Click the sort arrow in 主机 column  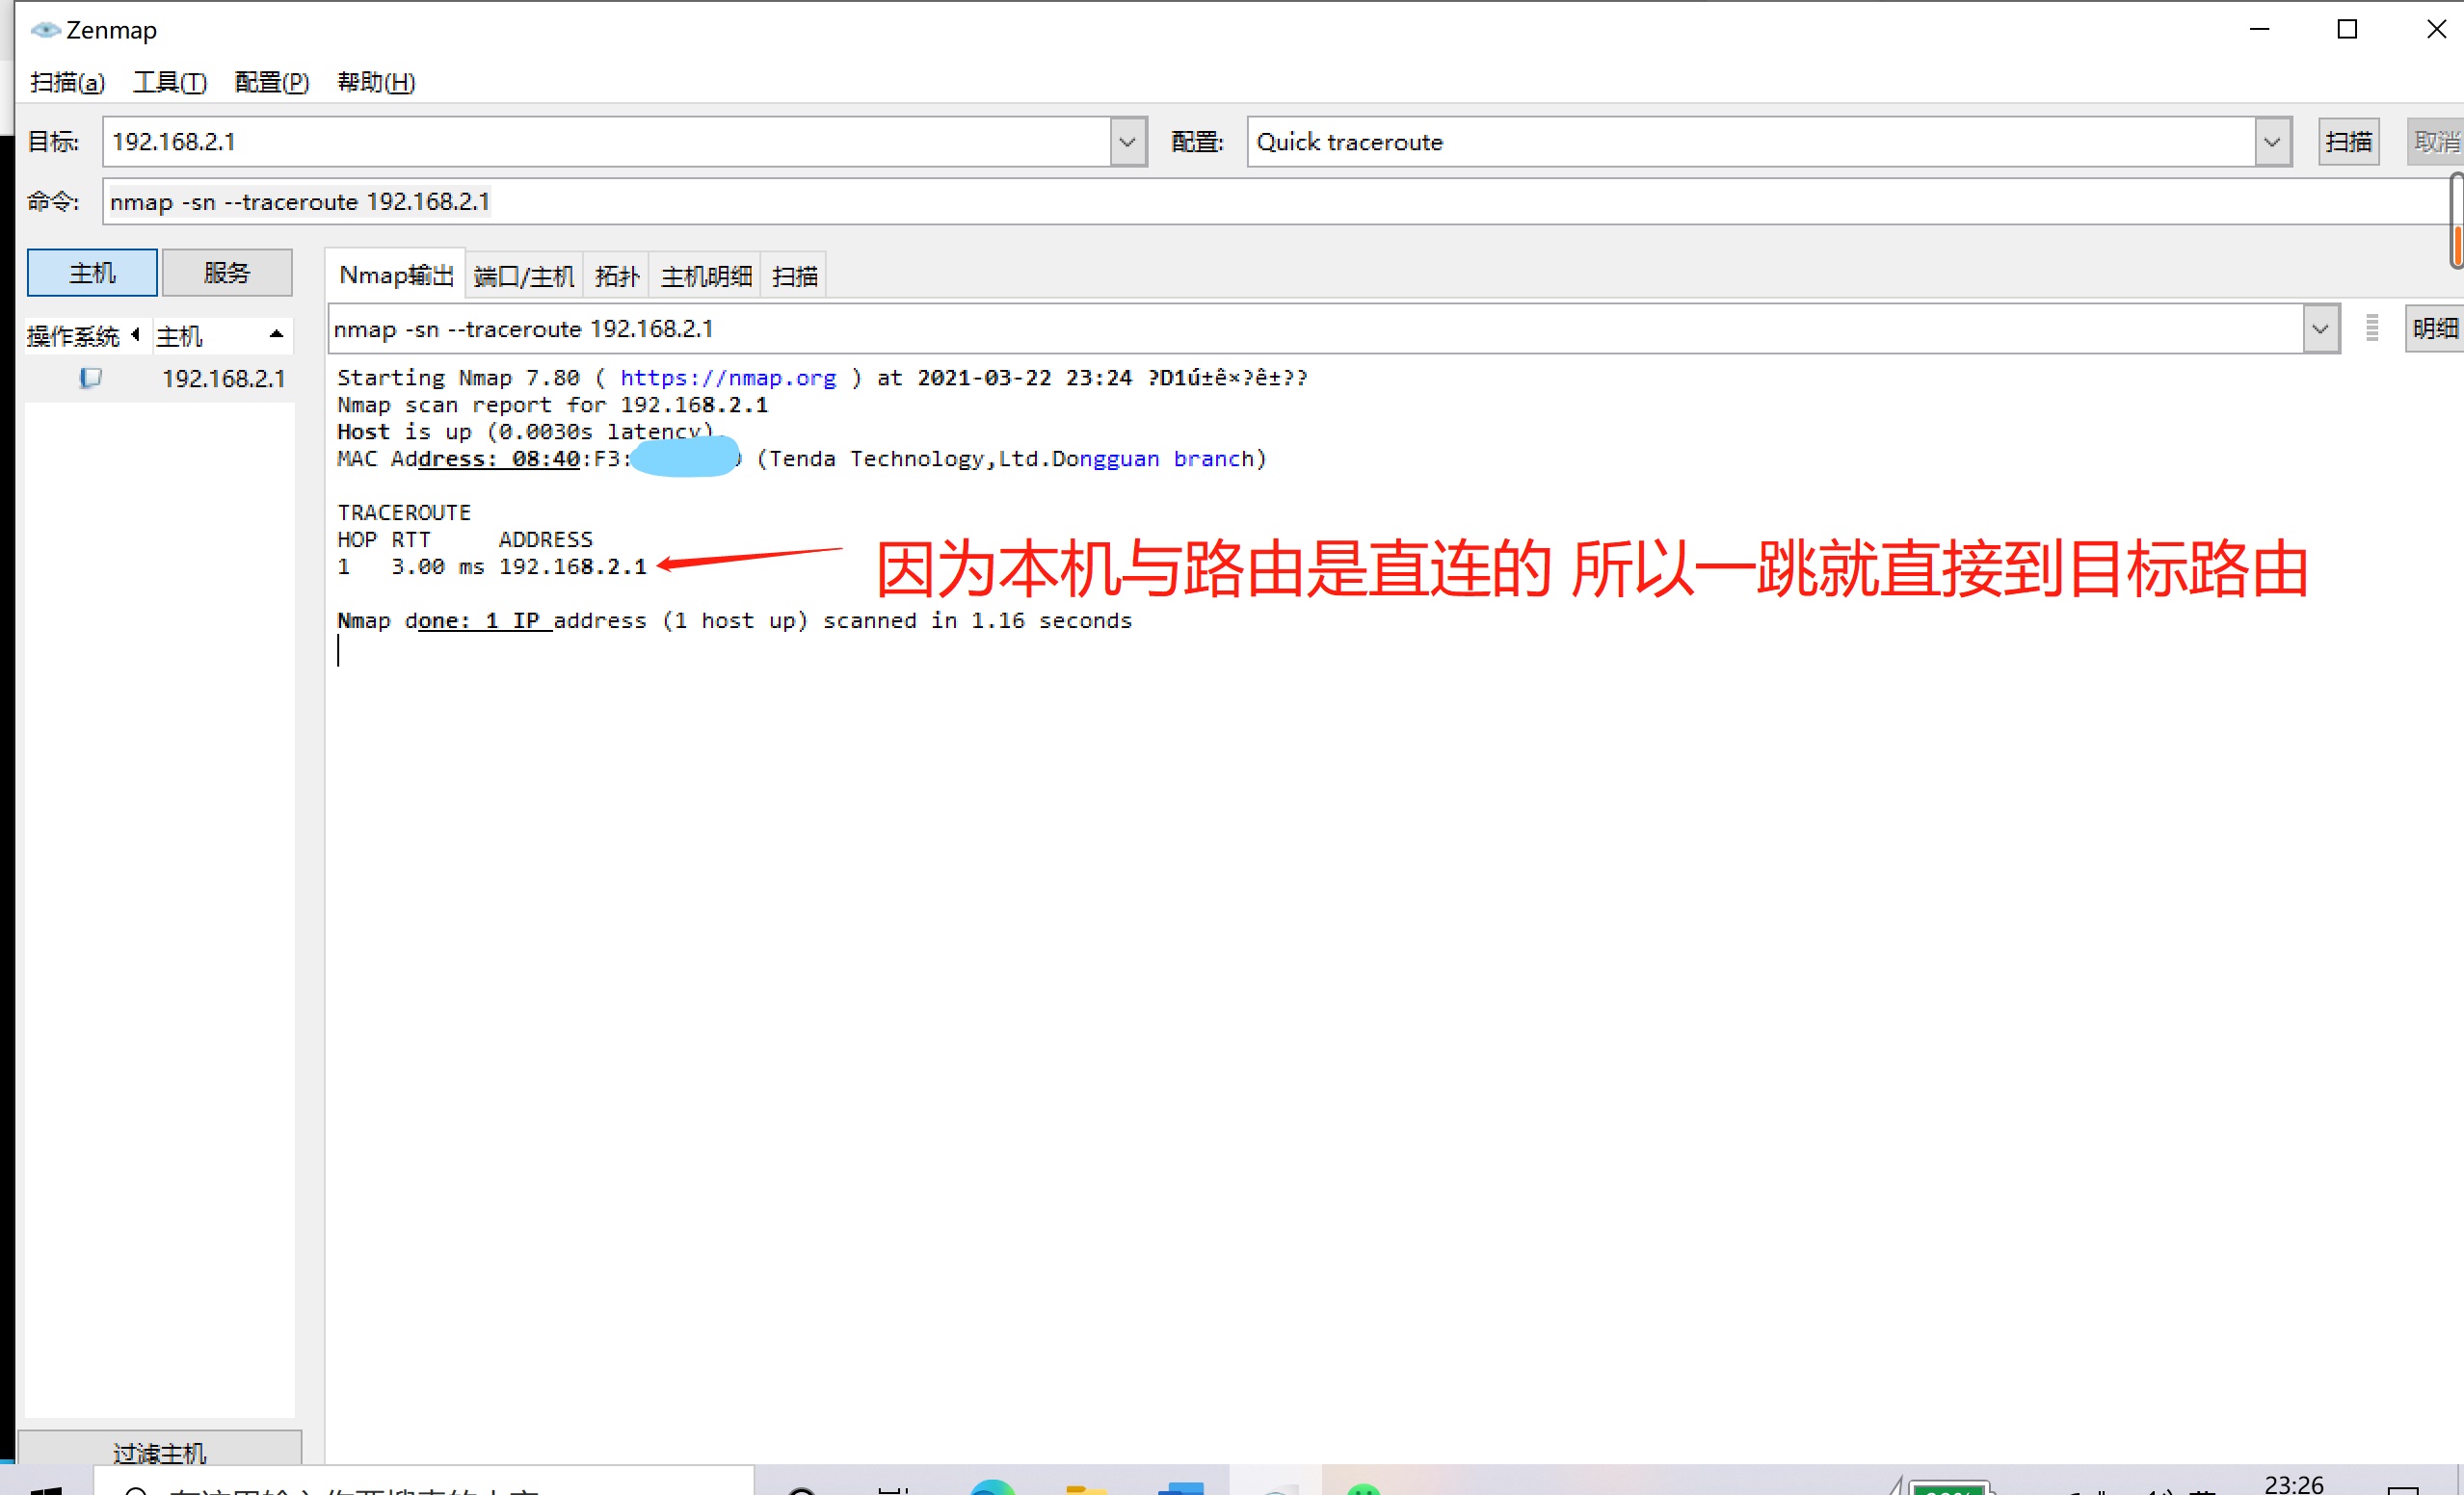[277, 334]
